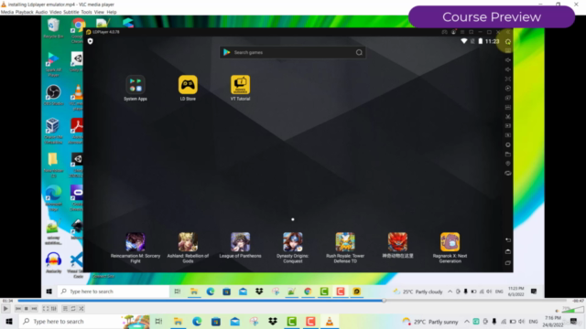This screenshot has height=329, width=586.
Task: Open the Recycle Bin in the video desktop
Action: (x=53, y=28)
